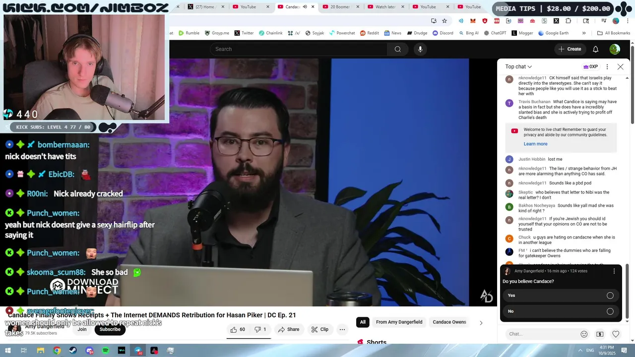The height and width of the screenshot is (357, 635).
Task: Open poll options three-dot menu
Action: pyautogui.click(x=614, y=271)
